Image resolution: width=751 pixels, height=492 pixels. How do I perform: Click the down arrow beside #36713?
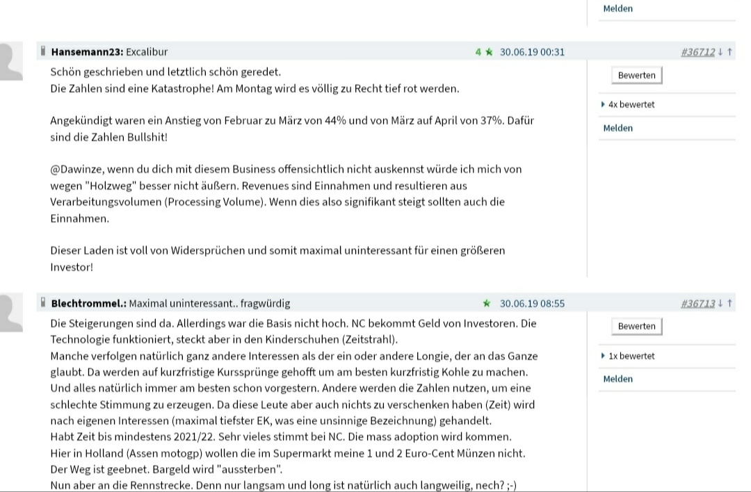tap(720, 303)
